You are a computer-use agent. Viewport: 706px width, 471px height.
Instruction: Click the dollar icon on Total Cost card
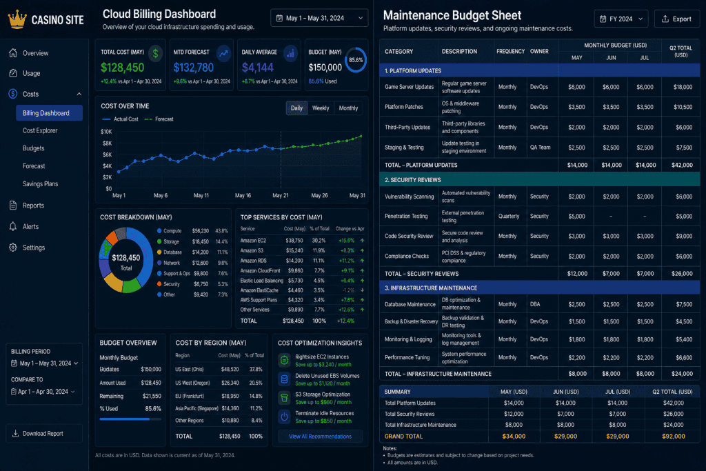155,54
